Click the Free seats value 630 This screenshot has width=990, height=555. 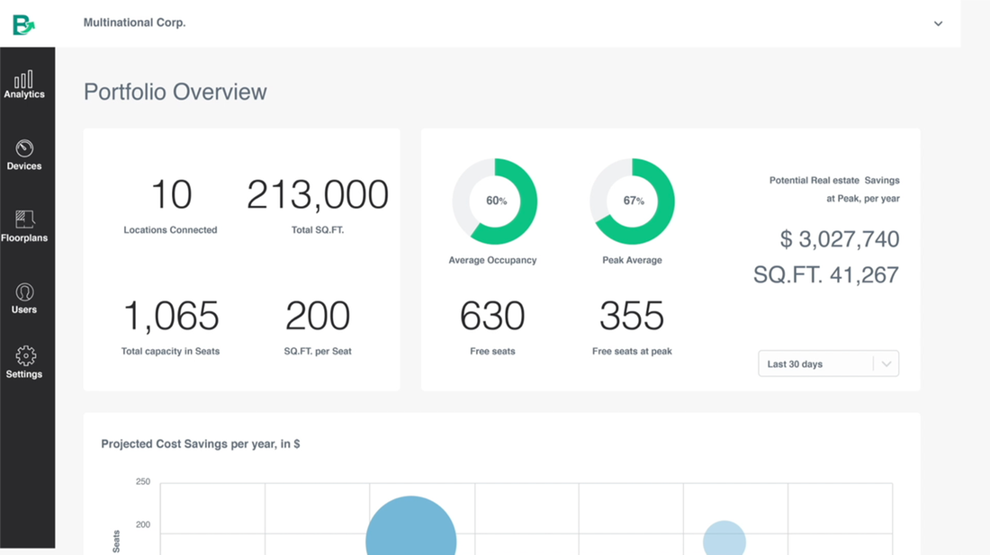coord(493,315)
